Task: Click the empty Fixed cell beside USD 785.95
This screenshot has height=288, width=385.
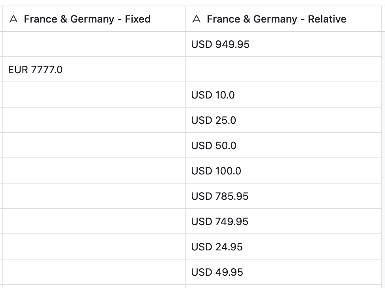Action: tap(94, 196)
